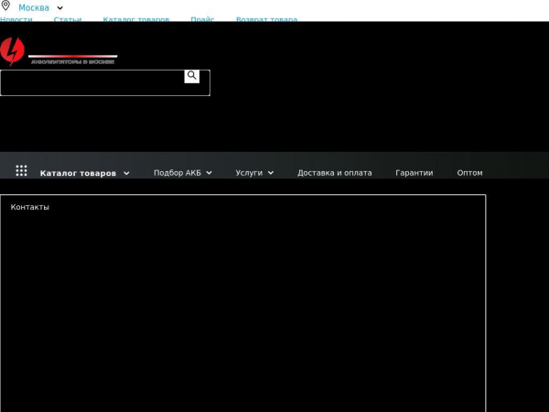Click the location pin icon

(x=5, y=6)
